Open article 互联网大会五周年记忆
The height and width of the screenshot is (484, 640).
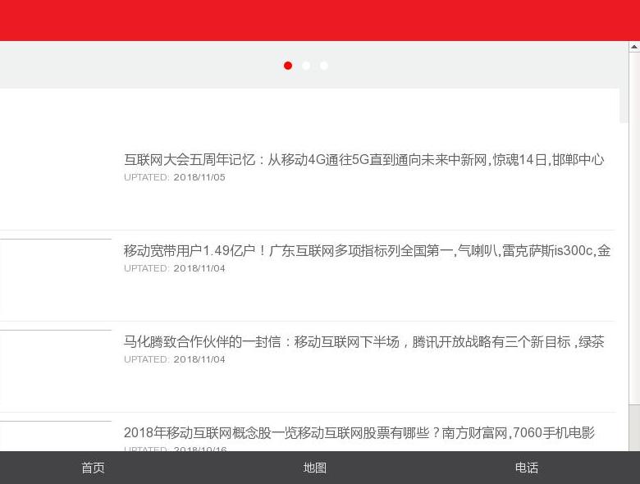(x=363, y=160)
